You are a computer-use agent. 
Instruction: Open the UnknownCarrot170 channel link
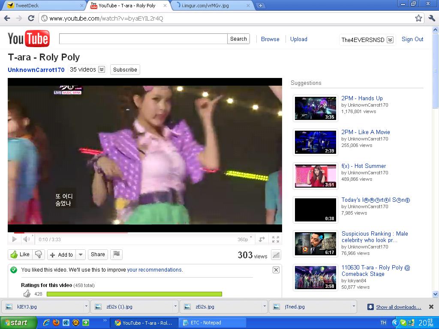36,70
